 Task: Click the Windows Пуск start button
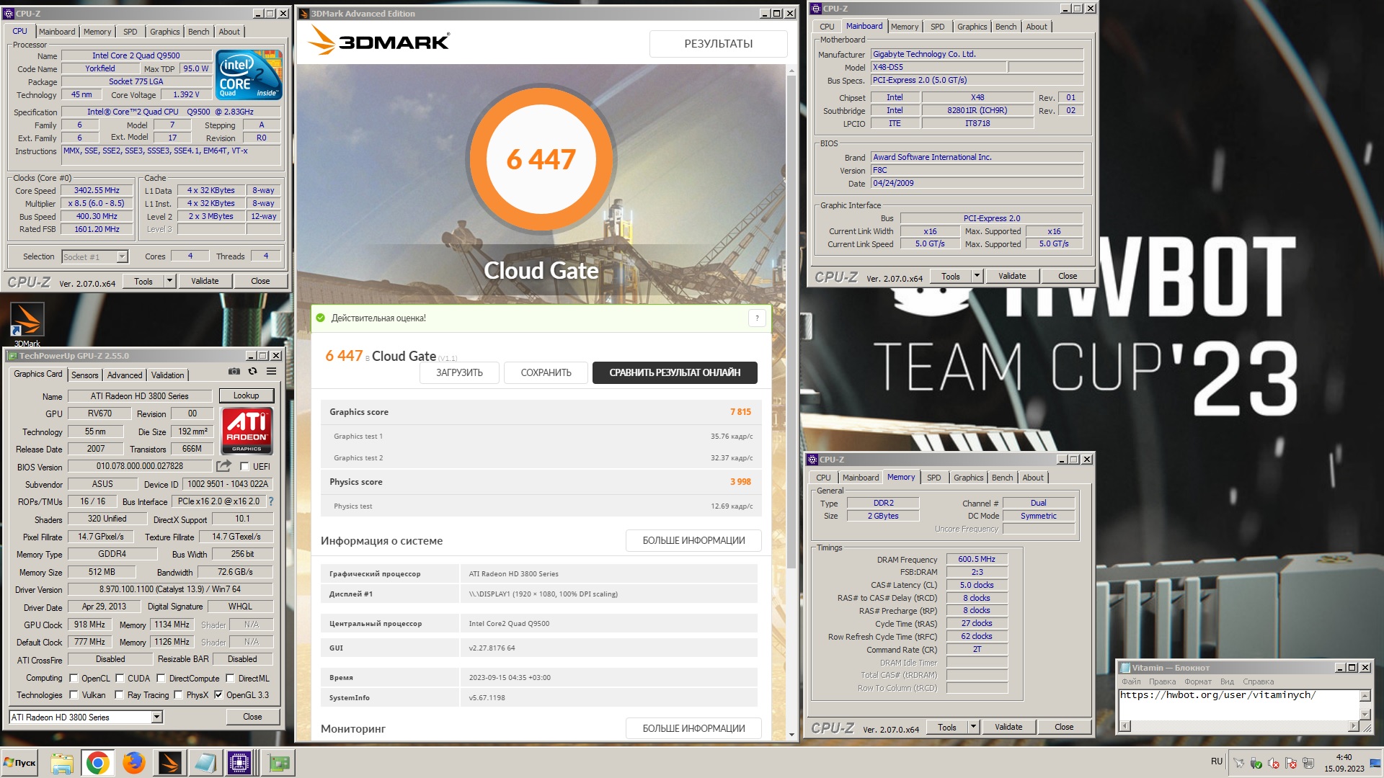pyautogui.click(x=20, y=763)
